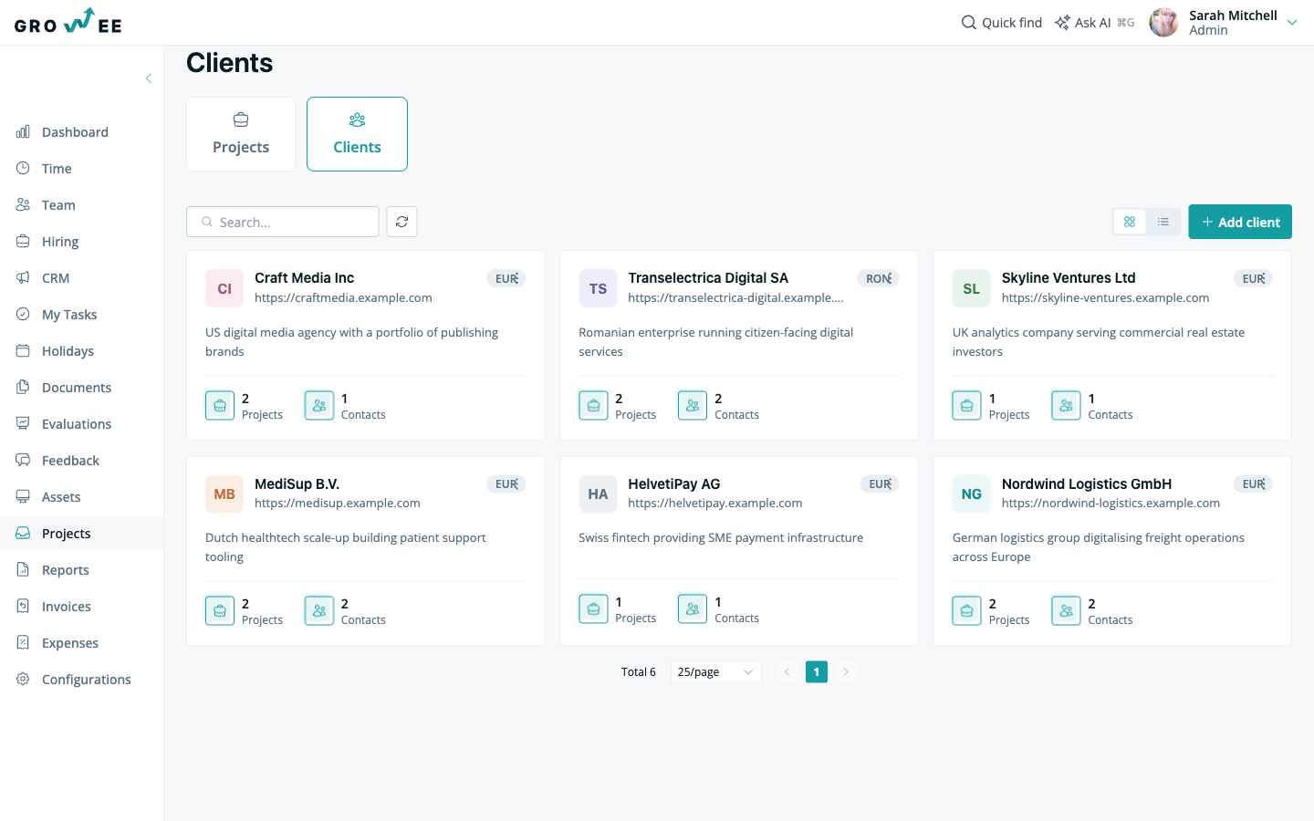Click the SL avatar badge

point(972,288)
